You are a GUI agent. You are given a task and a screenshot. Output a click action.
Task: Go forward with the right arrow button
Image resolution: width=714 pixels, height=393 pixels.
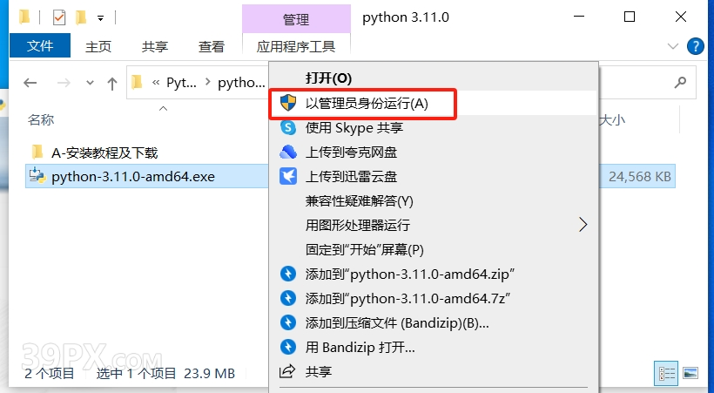[x=64, y=83]
